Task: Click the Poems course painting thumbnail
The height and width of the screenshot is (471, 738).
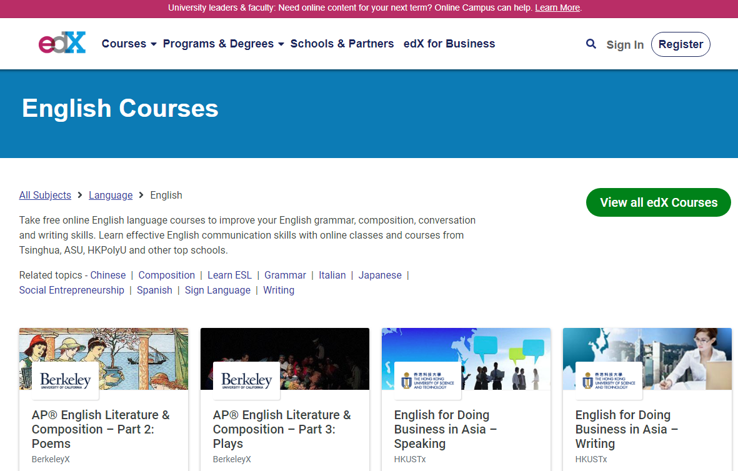Action: click(x=104, y=359)
